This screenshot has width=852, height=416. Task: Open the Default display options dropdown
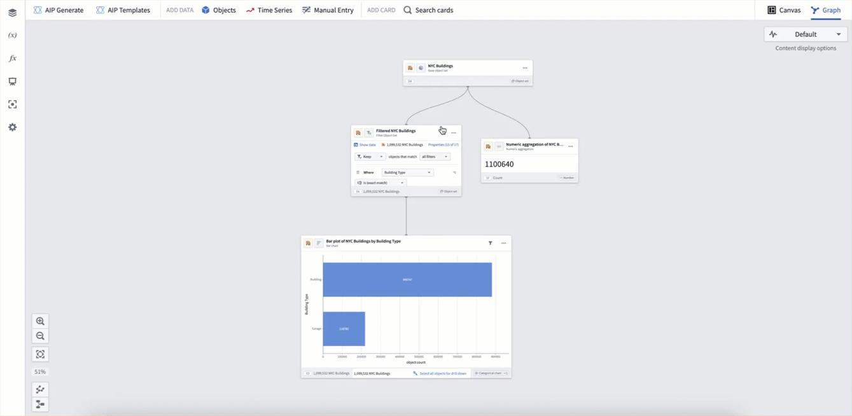coord(806,34)
